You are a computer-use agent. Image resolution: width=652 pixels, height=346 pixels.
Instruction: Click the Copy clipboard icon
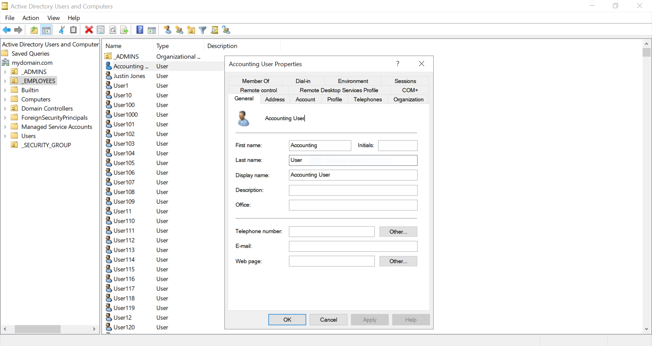[x=73, y=30]
